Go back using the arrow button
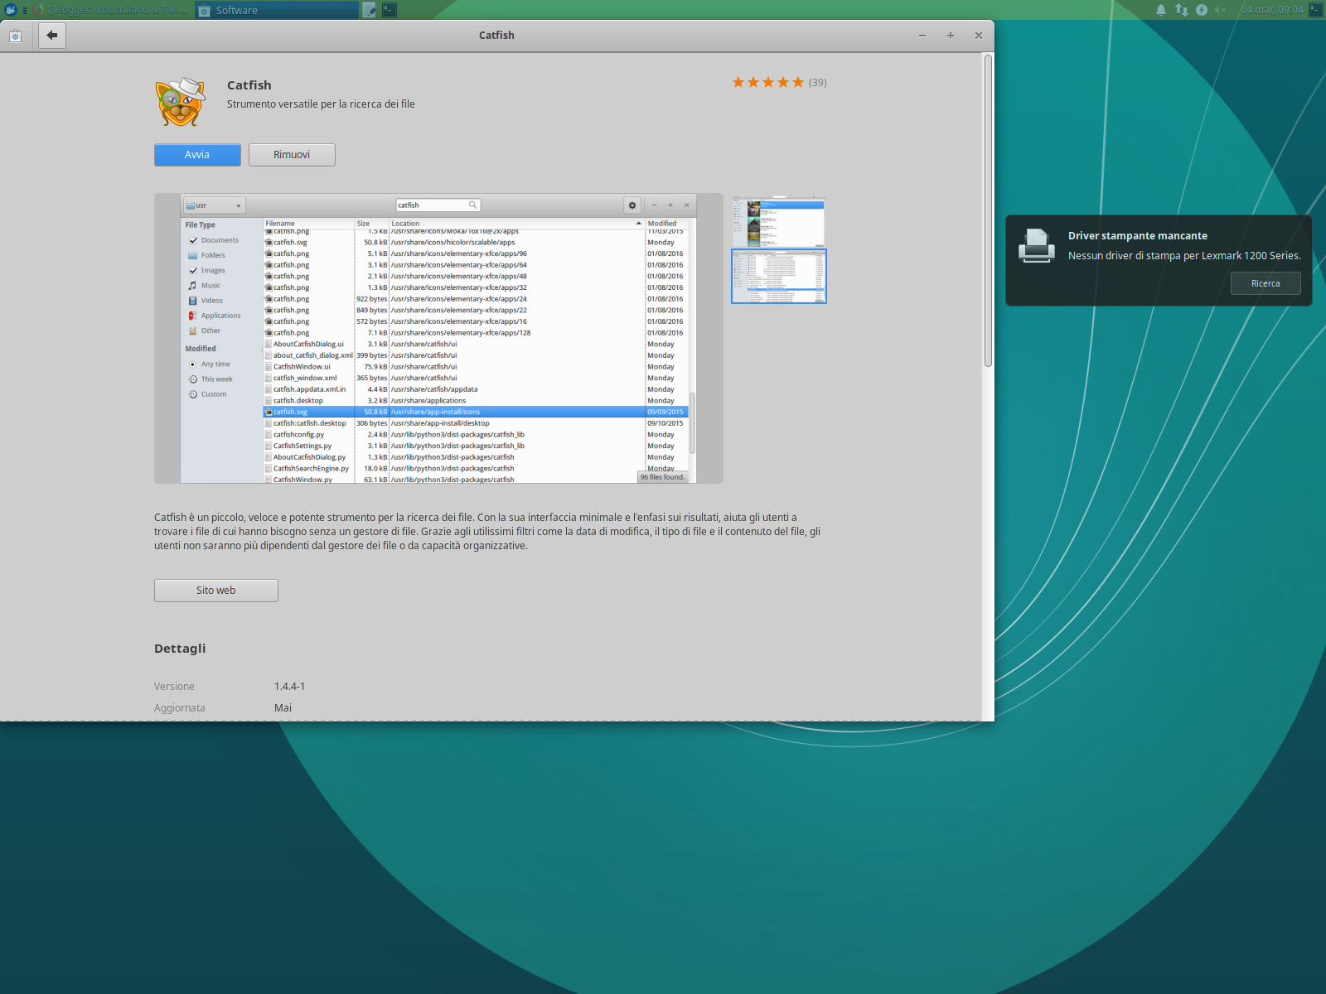Viewport: 1326px width, 994px height. [52, 35]
